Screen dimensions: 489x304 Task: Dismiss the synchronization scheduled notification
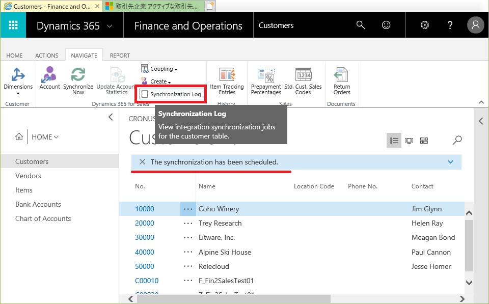tap(142, 162)
